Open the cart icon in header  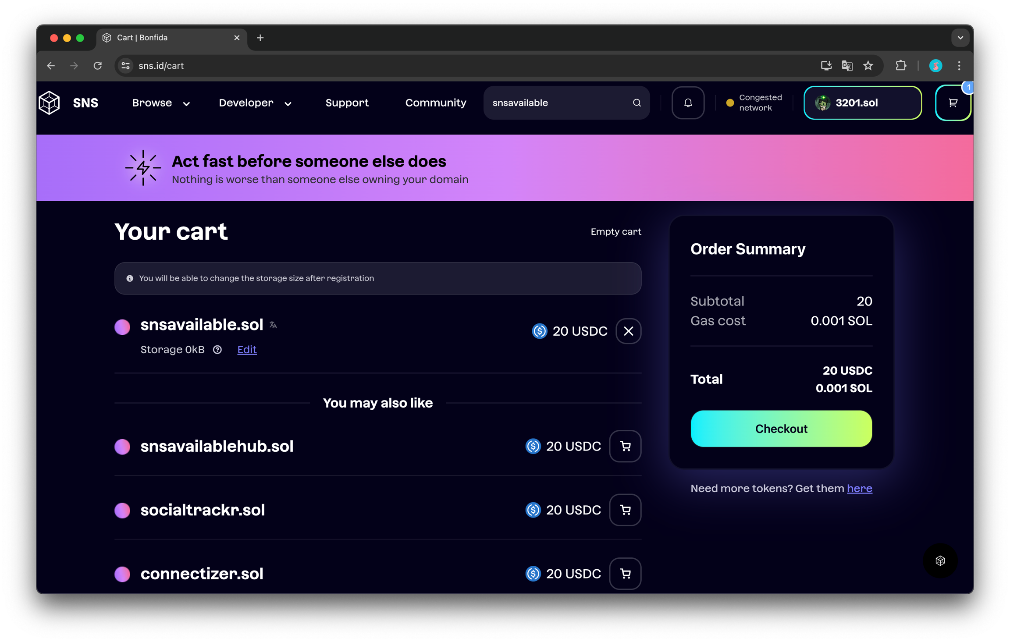(x=953, y=103)
